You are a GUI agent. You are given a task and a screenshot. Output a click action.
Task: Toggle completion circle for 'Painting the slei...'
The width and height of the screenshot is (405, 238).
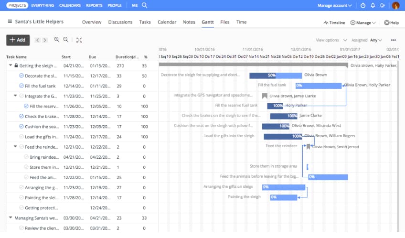[21, 197]
